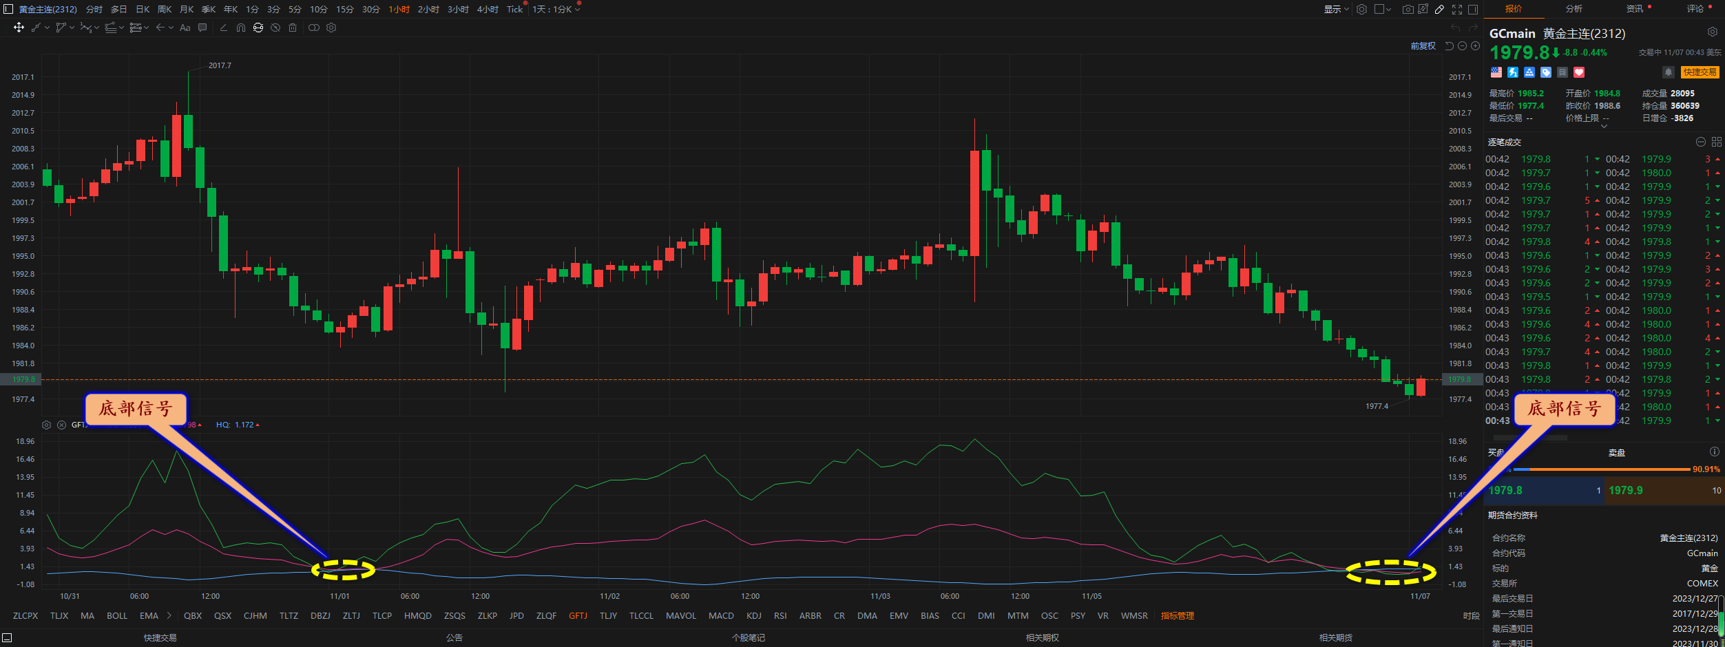Toggle fullscreen chart mode
The image size is (1725, 647).
1457,9
